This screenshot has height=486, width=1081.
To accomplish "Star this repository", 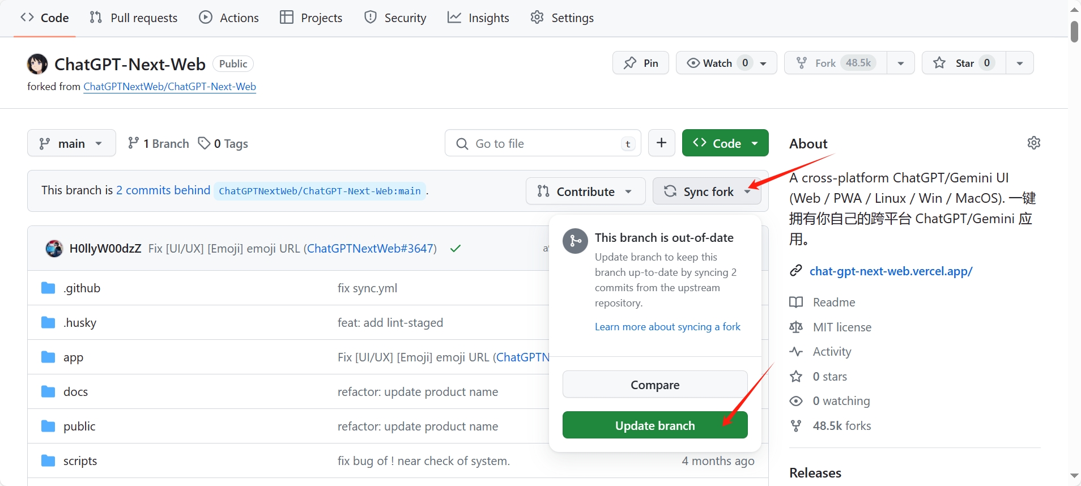I will click(x=964, y=63).
